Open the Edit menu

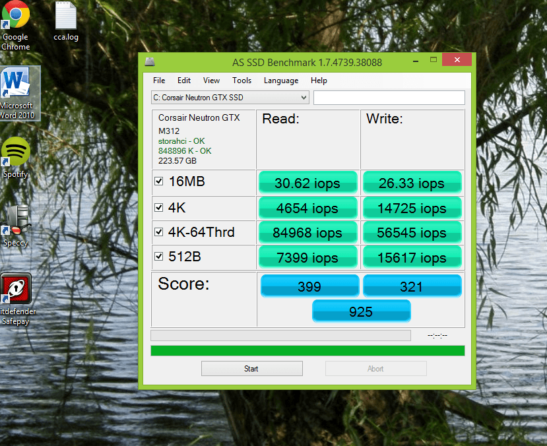(x=184, y=80)
